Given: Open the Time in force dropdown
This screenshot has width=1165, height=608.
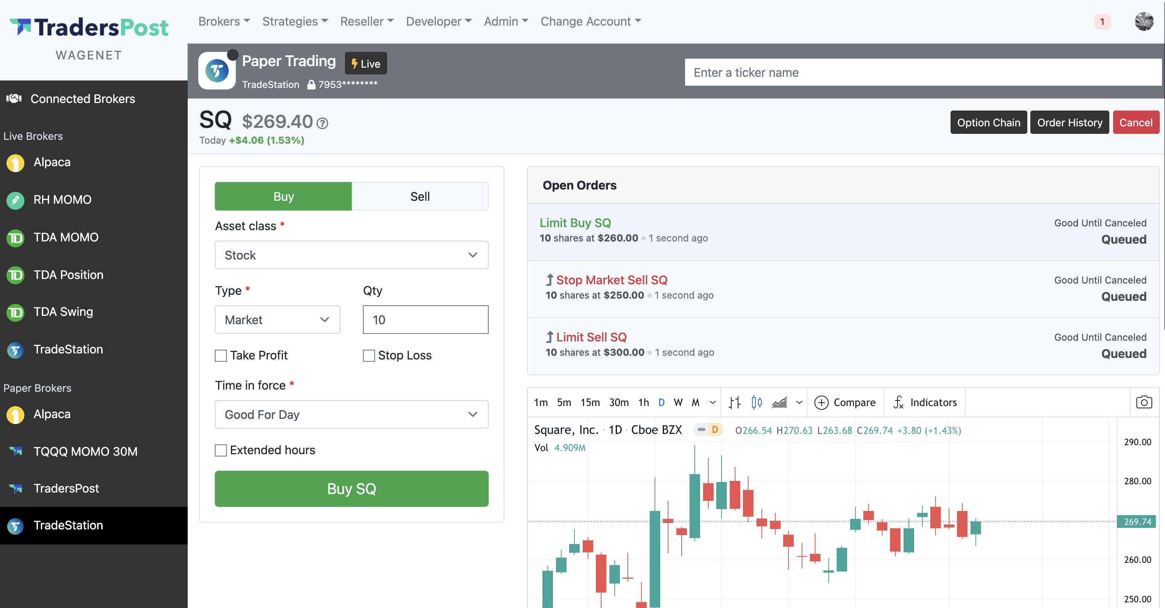Looking at the screenshot, I should [x=351, y=414].
